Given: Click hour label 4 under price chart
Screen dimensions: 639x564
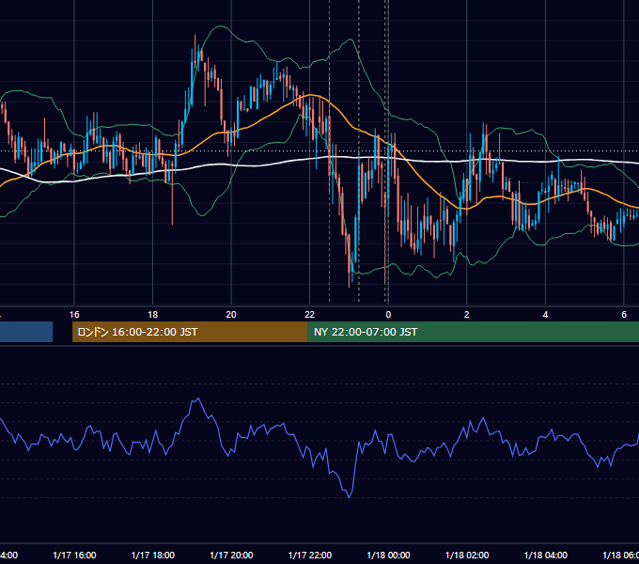Looking at the screenshot, I should (545, 315).
